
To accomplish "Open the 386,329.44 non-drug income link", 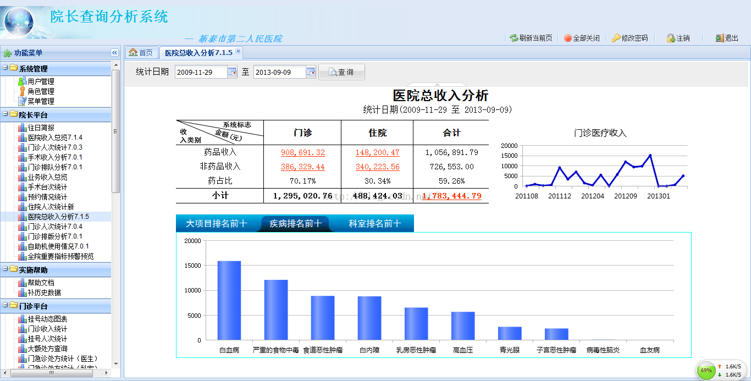I will (302, 167).
